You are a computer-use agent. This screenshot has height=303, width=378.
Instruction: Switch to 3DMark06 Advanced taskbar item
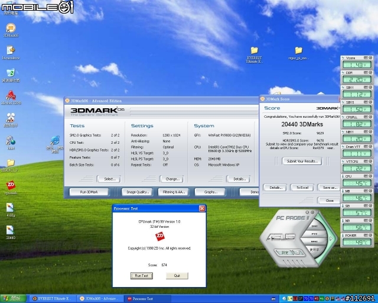click(100, 299)
